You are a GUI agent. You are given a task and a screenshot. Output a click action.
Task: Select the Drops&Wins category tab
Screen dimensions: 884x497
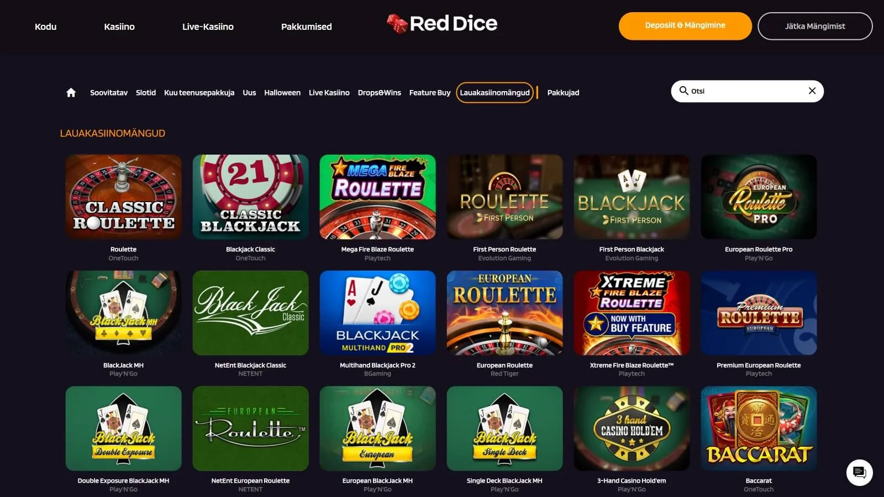point(380,93)
